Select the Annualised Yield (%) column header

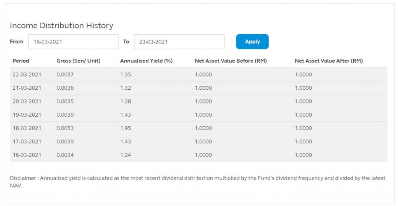pos(147,61)
